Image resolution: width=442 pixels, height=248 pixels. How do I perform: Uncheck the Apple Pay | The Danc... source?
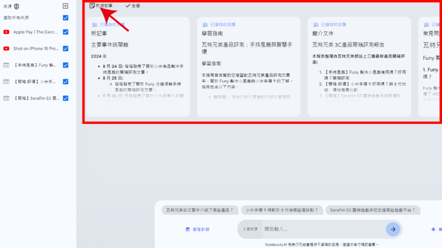tap(66, 32)
